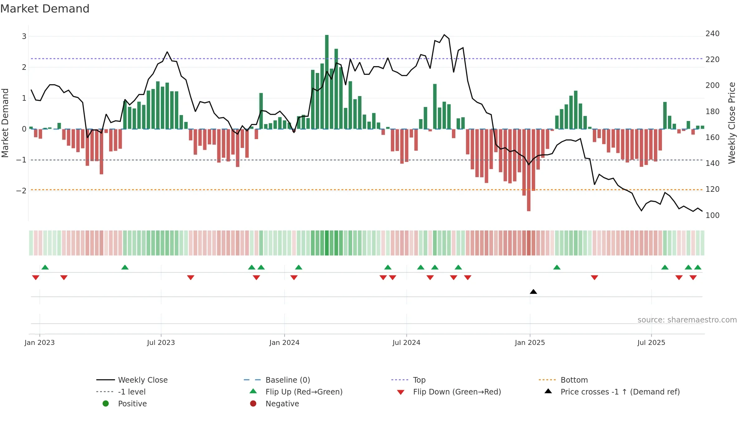This screenshot has width=748, height=421.
Task: Click the 240 price axis tick
Action: point(712,33)
